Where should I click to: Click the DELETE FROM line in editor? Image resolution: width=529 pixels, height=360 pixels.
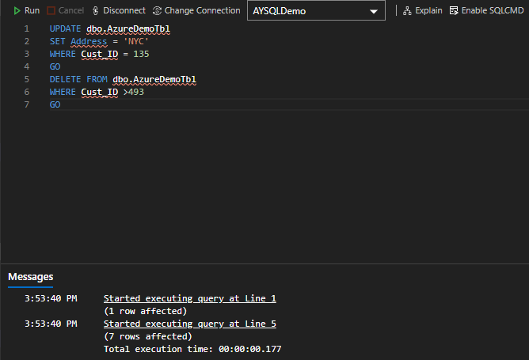point(123,79)
